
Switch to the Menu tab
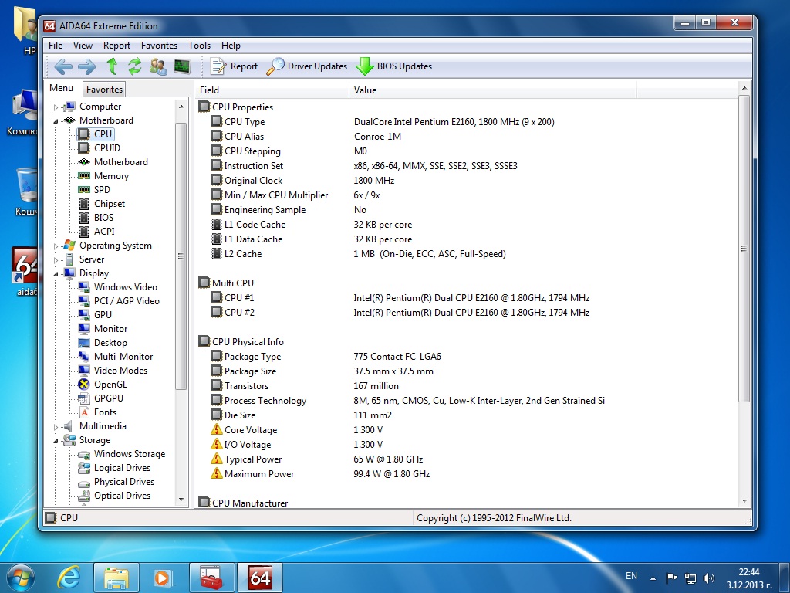62,88
